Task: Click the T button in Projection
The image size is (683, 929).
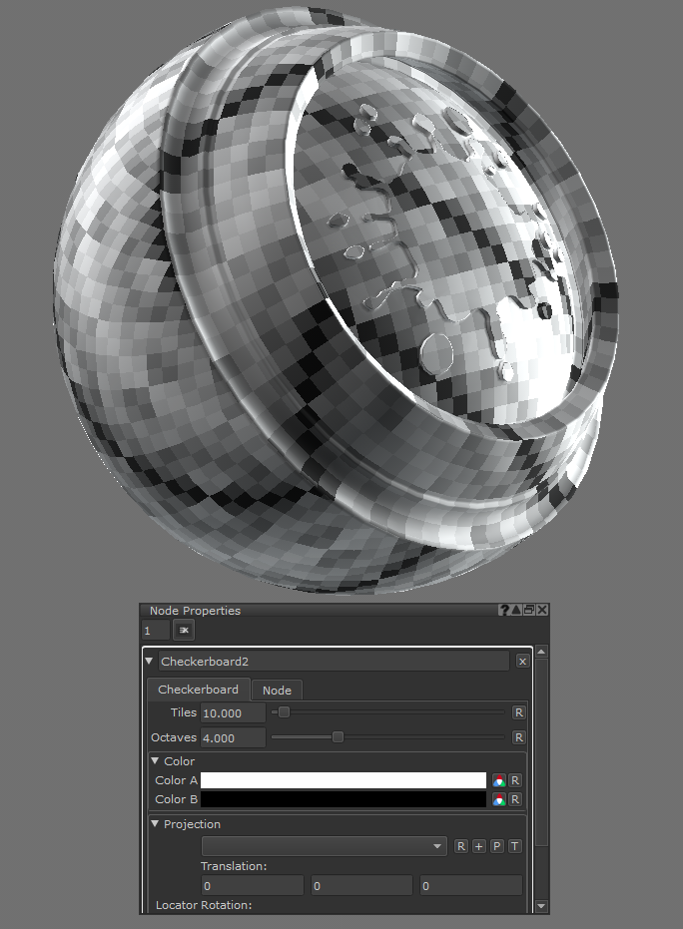Action: [x=514, y=846]
